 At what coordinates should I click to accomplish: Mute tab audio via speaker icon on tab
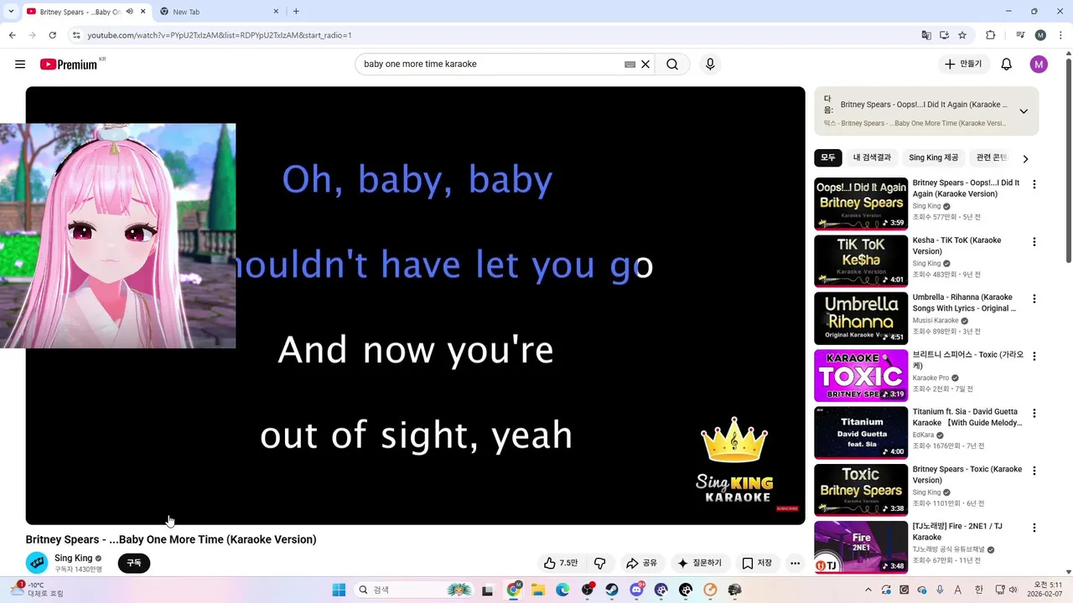point(129,12)
